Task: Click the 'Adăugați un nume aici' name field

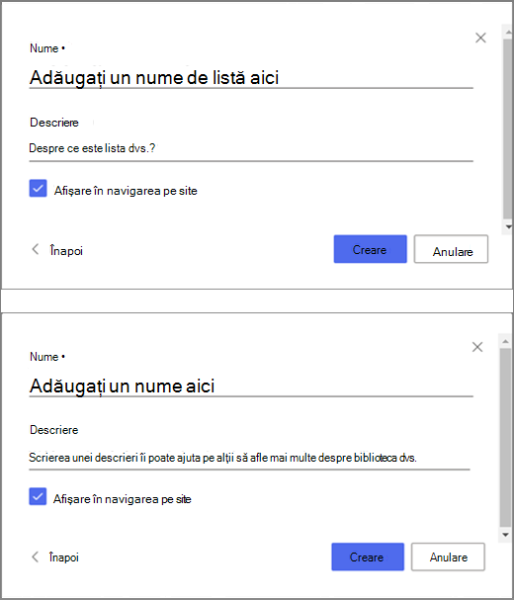Action: point(251,386)
